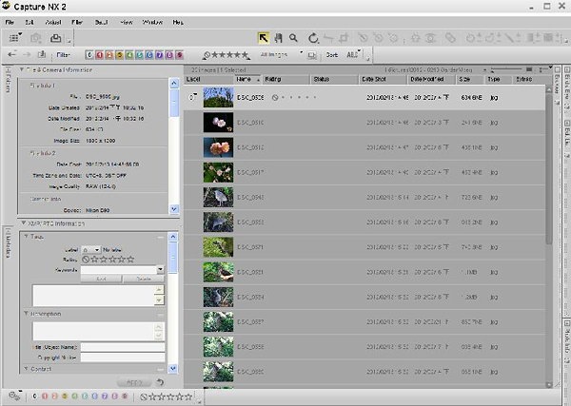Click the Auto Retouch Brush tool
The image size is (571, 406).
pyautogui.click(x=450, y=38)
